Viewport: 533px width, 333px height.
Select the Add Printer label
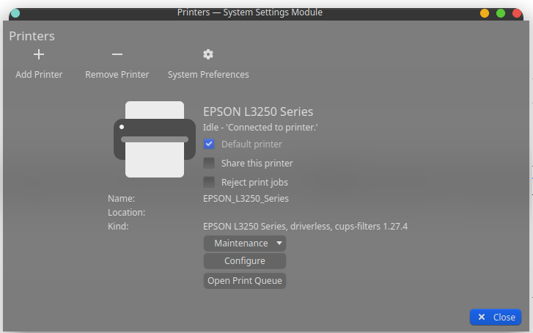click(x=39, y=75)
